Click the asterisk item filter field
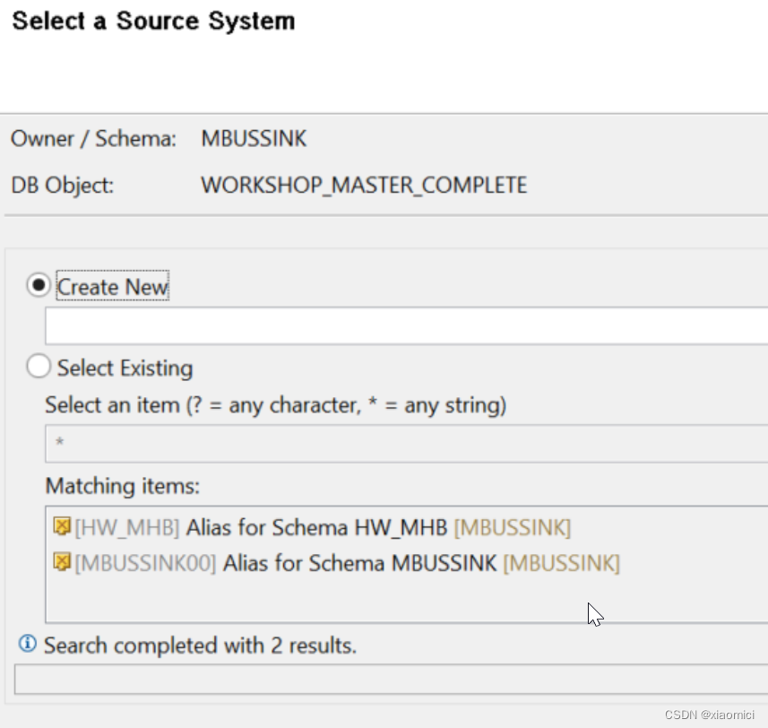768x728 pixels. tap(403, 444)
